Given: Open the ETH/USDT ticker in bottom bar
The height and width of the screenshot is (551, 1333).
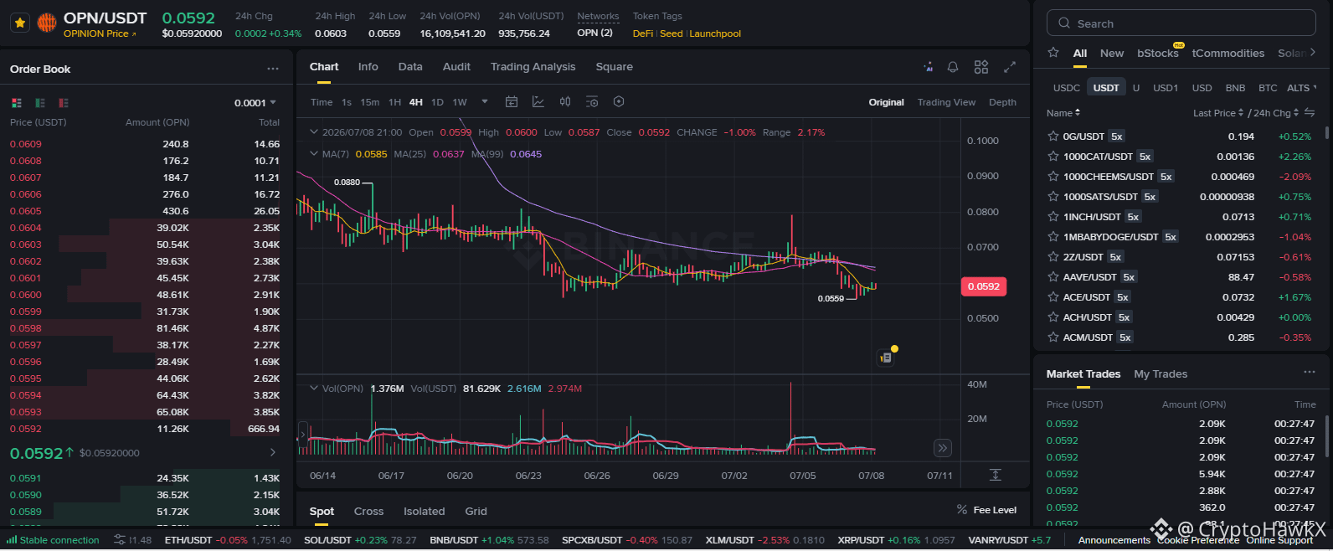Looking at the screenshot, I should (x=228, y=540).
